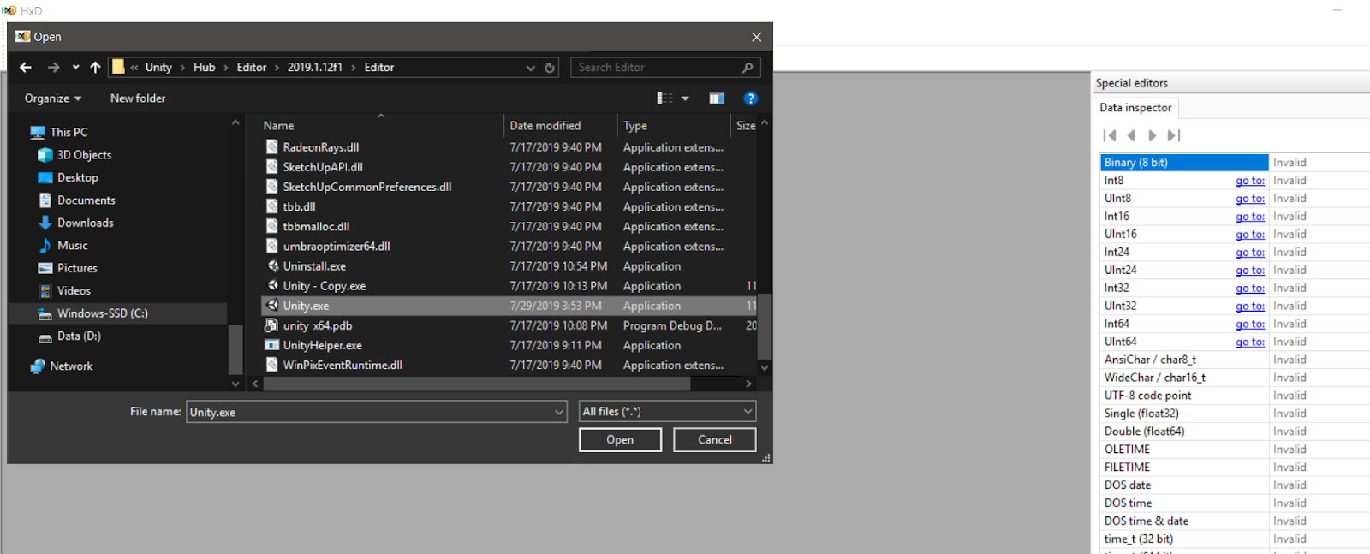This screenshot has height=554, width=1370.
Task: Select Desktop in navigation pane
Action: coord(77,177)
